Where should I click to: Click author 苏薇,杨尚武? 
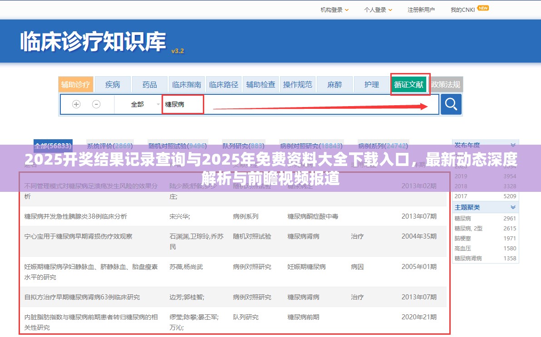[187, 267]
